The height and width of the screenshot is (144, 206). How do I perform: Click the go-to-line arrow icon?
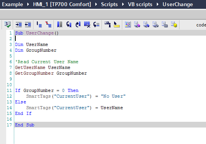pos(96,25)
